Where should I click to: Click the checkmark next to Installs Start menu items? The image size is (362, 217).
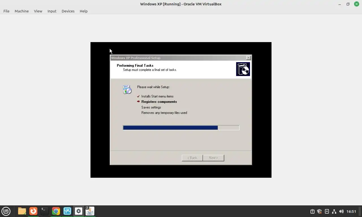tap(138, 96)
